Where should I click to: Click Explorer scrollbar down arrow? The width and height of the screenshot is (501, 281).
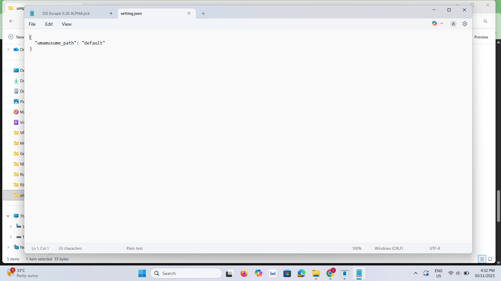(x=498, y=263)
